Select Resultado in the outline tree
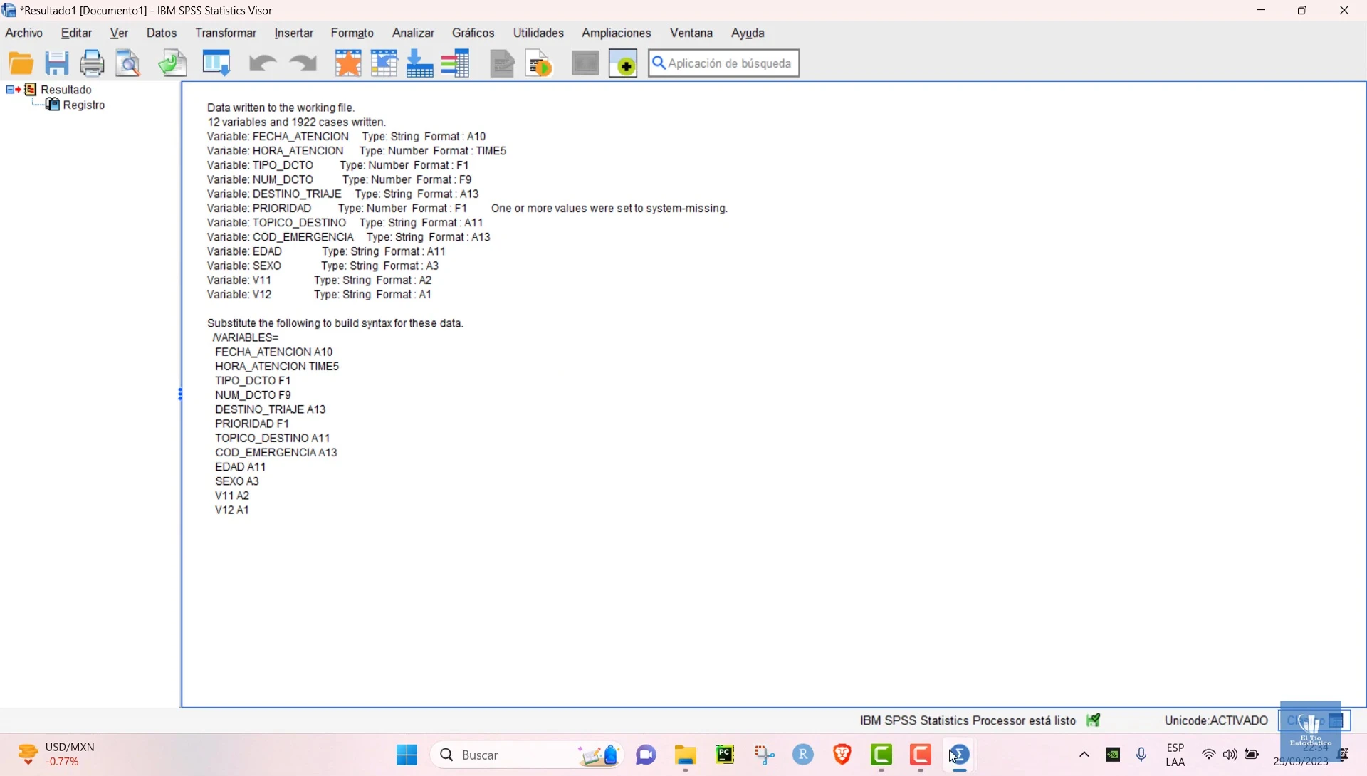The image size is (1367, 776). point(66,90)
